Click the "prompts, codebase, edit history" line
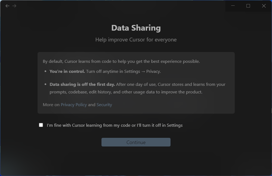The image size is (272, 176). click(x=126, y=92)
